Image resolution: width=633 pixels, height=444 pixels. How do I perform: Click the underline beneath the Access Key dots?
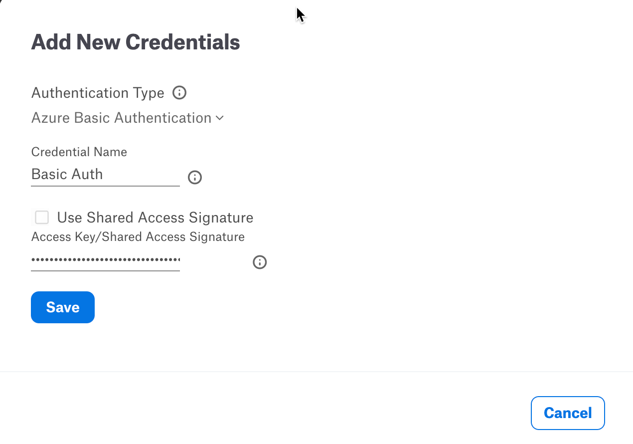pyautogui.click(x=105, y=271)
